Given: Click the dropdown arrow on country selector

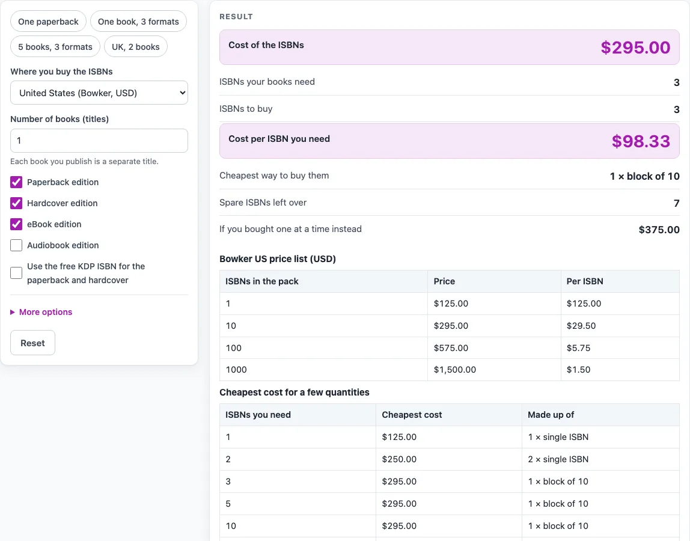Looking at the screenshot, I should coord(182,93).
